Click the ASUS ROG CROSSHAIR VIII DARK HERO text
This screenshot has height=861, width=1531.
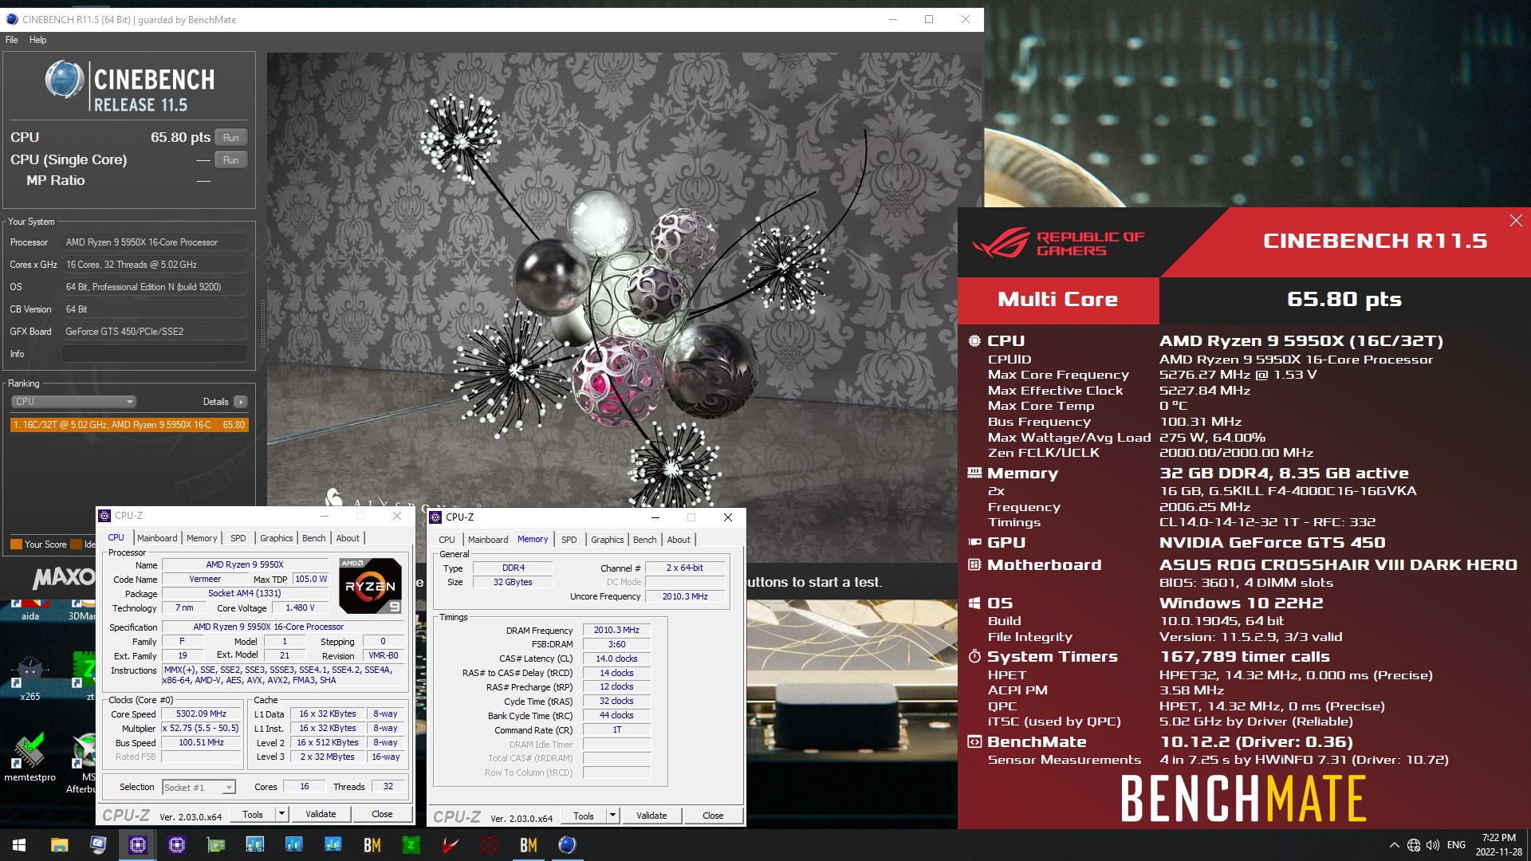coord(1337,564)
